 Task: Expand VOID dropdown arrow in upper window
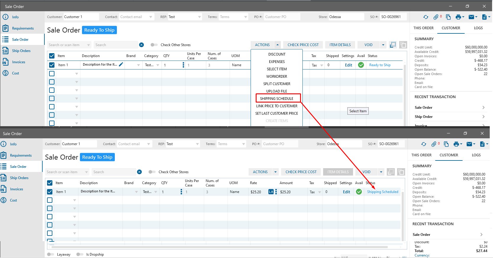pyautogui.click(x=383, y=45)
